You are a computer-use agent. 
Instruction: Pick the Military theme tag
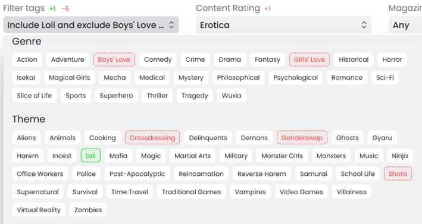pyautogui.click(x=236, y=156)
